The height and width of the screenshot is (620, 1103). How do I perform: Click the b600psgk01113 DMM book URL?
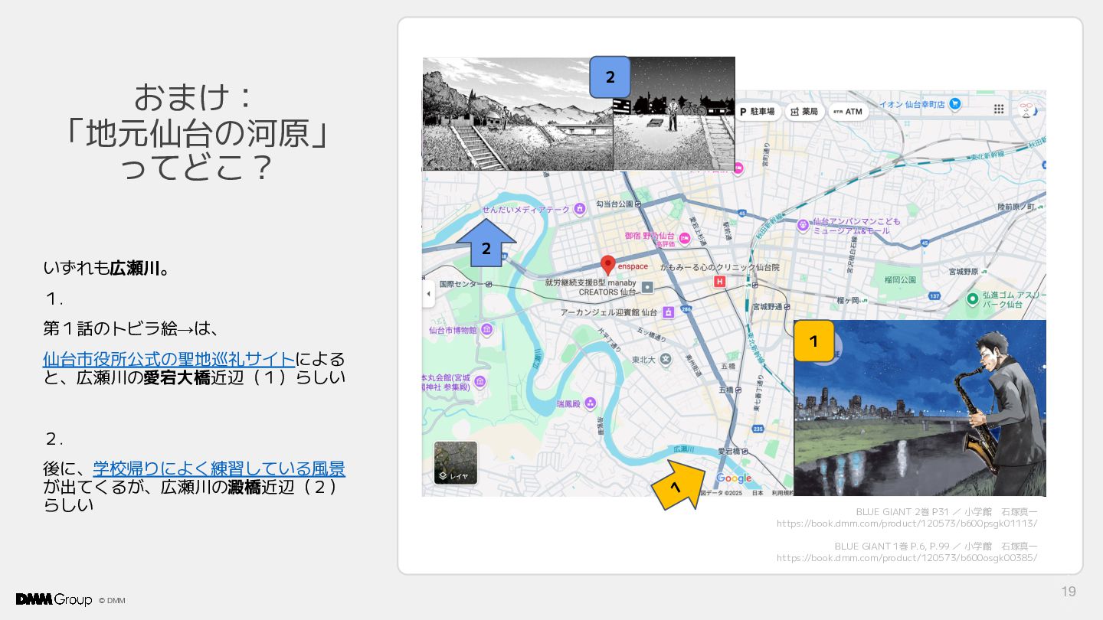click(906, 524)
